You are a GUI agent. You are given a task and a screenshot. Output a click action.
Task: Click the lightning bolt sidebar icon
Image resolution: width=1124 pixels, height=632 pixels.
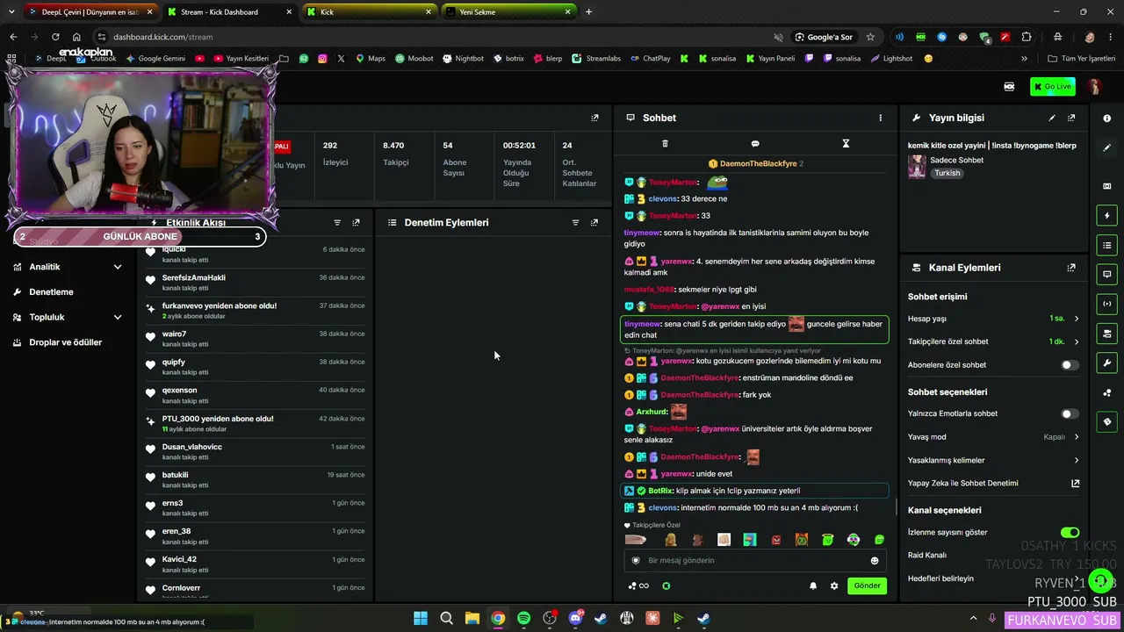click(x=1106, y=216)
